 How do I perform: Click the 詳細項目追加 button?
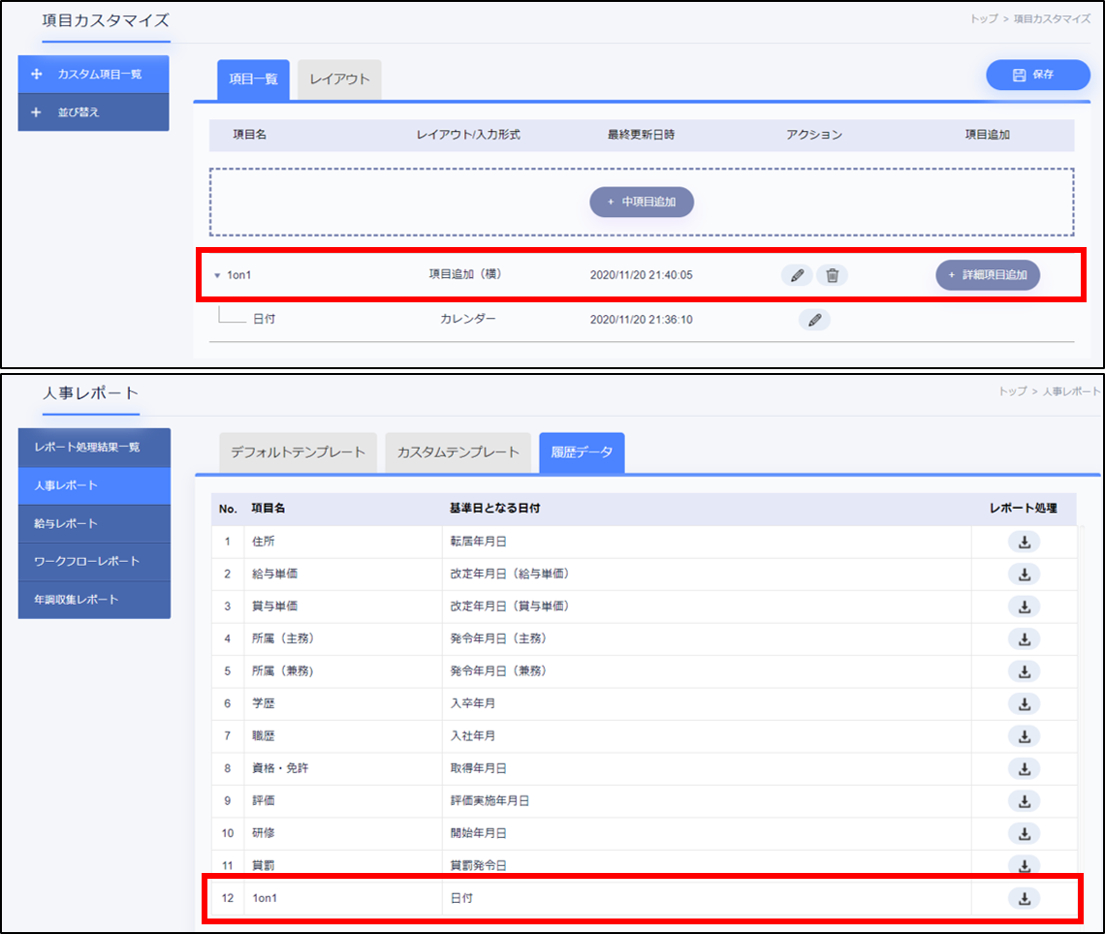pos(988,275)
